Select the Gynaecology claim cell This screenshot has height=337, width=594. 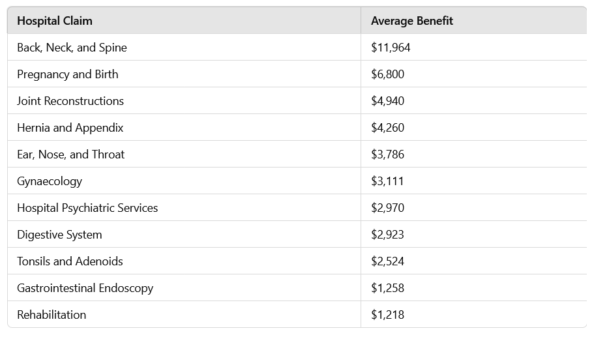tap(50, 181)
